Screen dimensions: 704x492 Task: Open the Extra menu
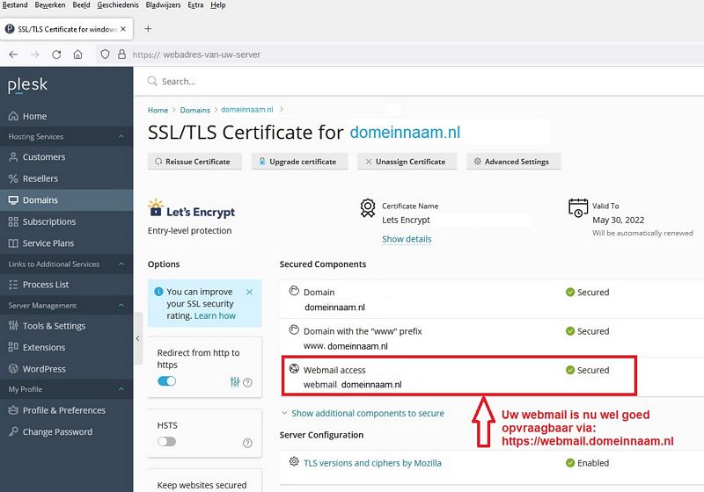[x=195, y=5]
